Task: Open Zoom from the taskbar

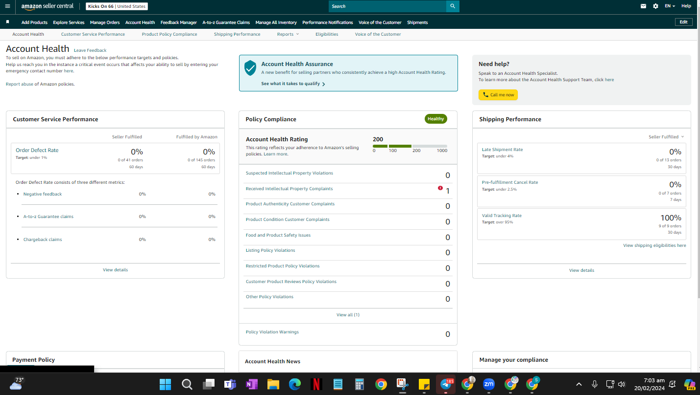Action: point(488,384)
